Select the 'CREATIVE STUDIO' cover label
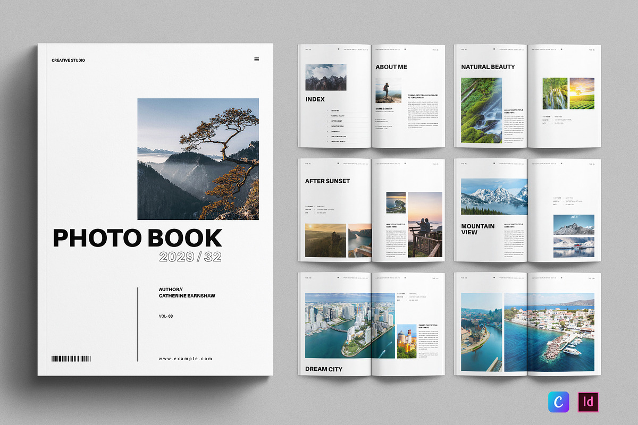 68,60
